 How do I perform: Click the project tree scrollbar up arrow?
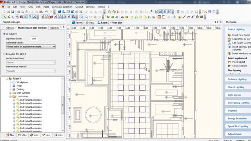tap(63, 79)
